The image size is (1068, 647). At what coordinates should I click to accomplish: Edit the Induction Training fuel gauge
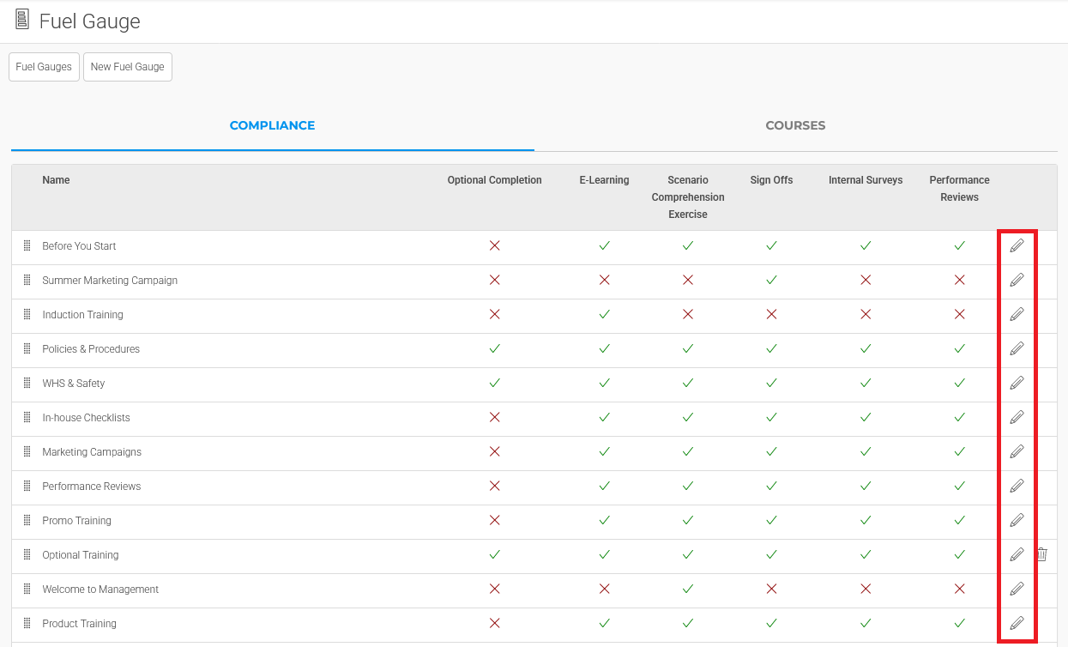[x=1017, y=315]
